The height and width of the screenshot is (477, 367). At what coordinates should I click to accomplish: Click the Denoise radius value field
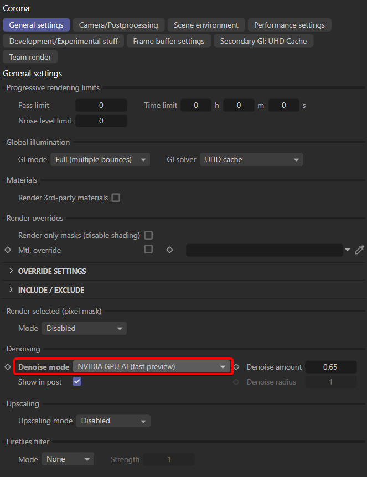[331, 382]
